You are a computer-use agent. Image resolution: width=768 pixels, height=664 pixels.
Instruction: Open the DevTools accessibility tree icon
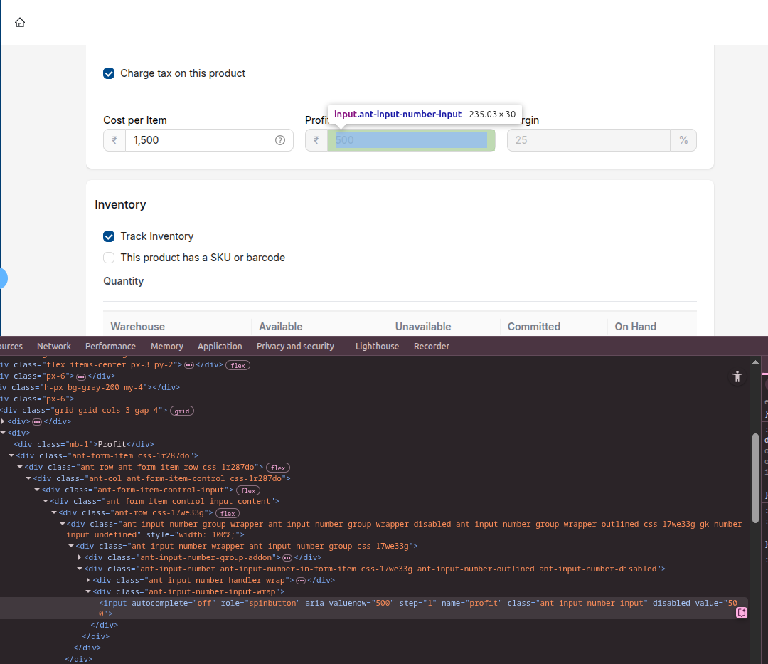[737, 377]
